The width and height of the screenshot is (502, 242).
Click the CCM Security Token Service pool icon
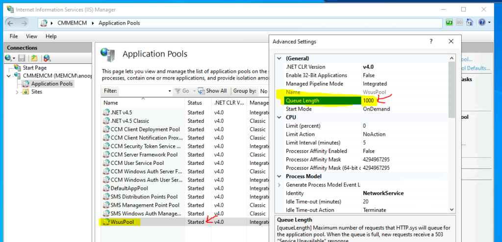106,146
